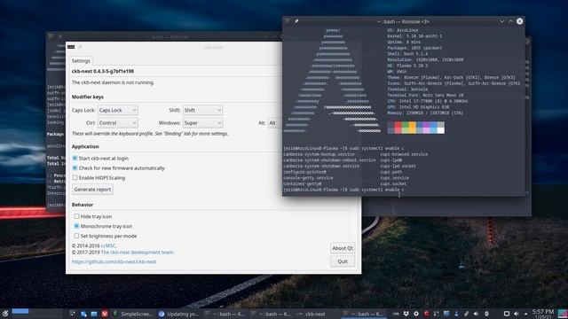Pin the Konsole <3> window on all desktops
The height and width of the screenshot is (319, 568).
296,21
